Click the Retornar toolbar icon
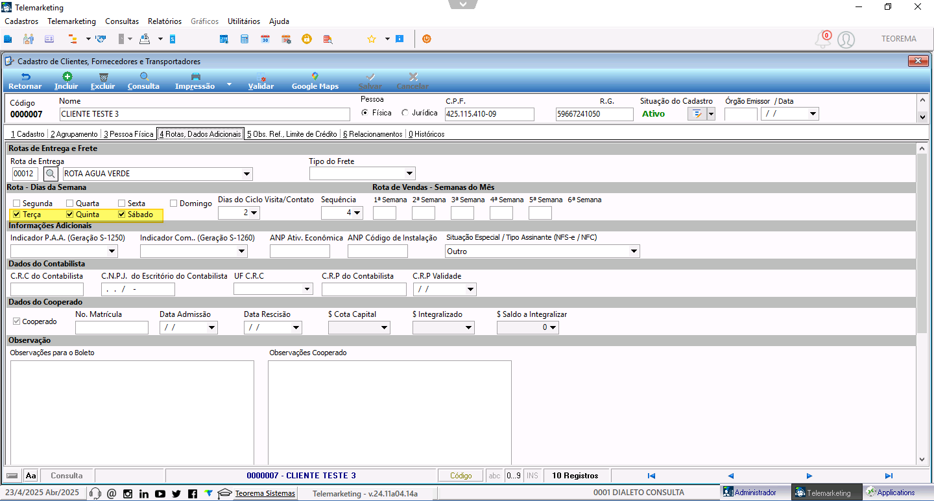The width and height of the screenshot is (934, 501). [25, 76]
